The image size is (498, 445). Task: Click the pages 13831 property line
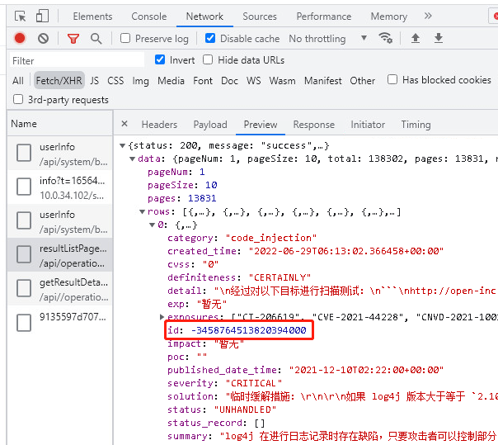pos(181,198)
